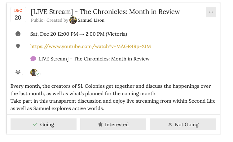This screenshot has width=233, height=142.
Task: Click the purple chat bubble icon
Action: click(33, 59)
